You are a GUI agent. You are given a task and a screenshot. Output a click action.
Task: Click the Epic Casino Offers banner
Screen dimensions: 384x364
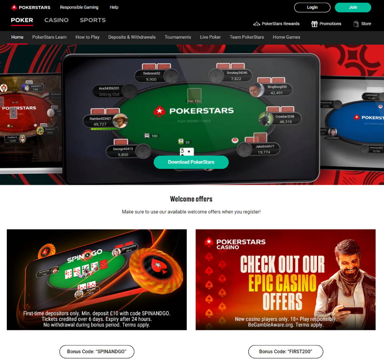pos(285,279)
